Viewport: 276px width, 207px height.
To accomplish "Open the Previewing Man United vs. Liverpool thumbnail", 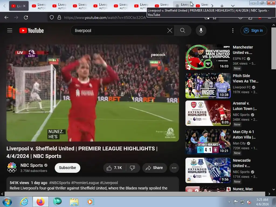I will [208, 57].
